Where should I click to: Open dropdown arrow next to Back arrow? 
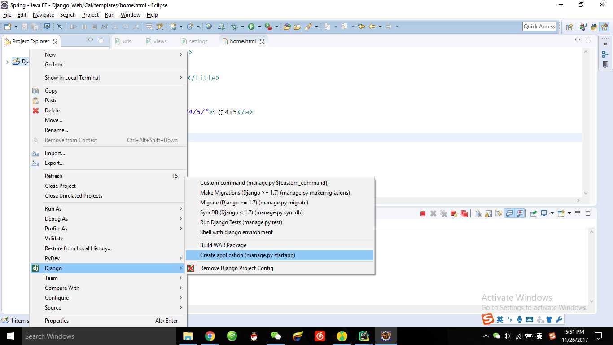tap(380, 27)
